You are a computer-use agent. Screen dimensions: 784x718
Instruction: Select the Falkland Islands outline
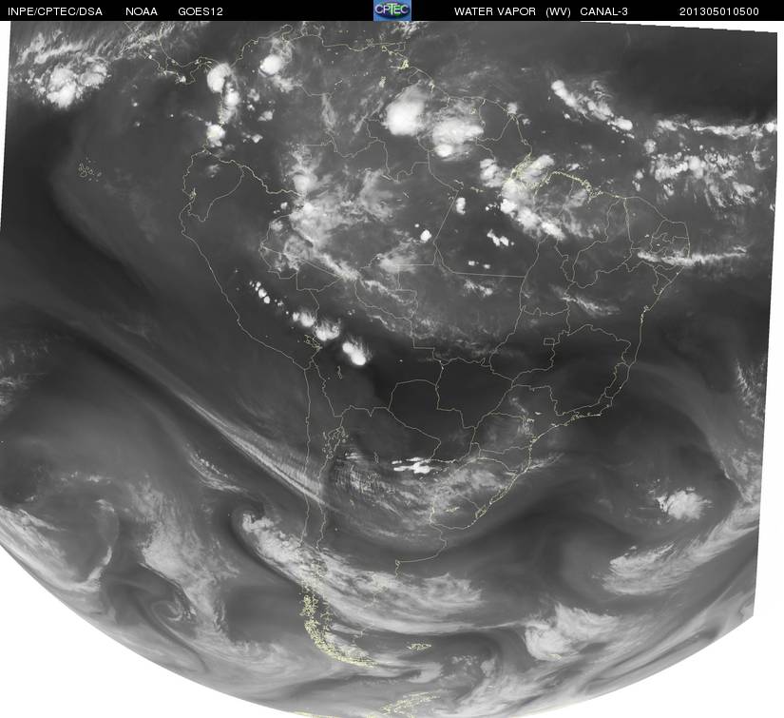pos(417,647)
